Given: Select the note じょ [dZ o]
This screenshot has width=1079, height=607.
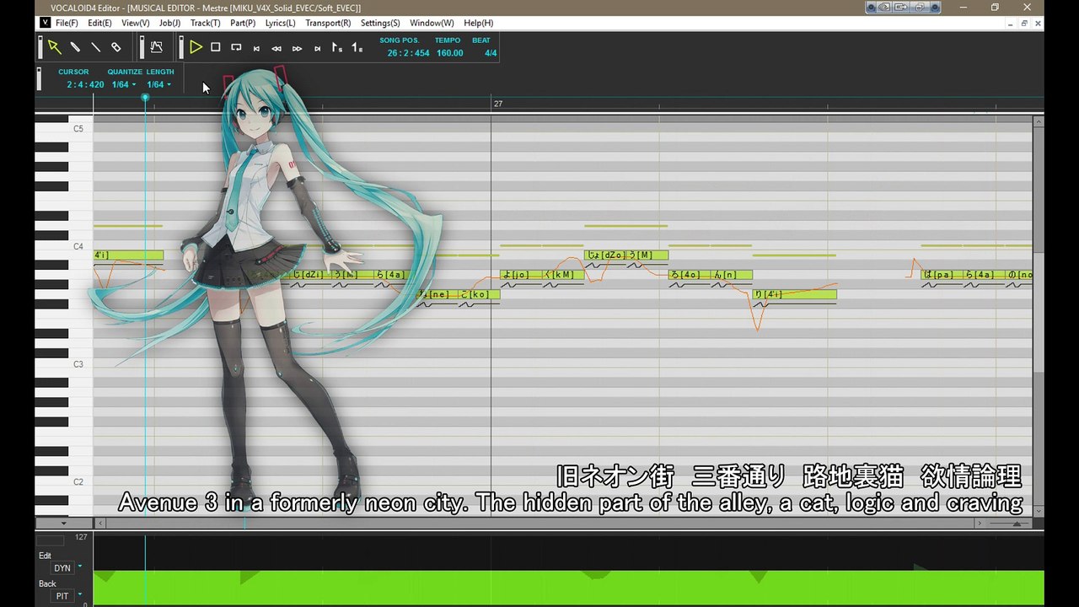Looking at the screenshot, I should click(x=604, y=255).
